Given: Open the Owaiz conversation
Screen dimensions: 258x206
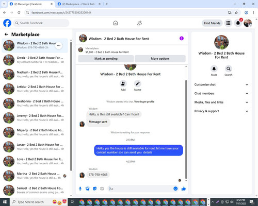Looking at the screenshot, I should 35,60.
